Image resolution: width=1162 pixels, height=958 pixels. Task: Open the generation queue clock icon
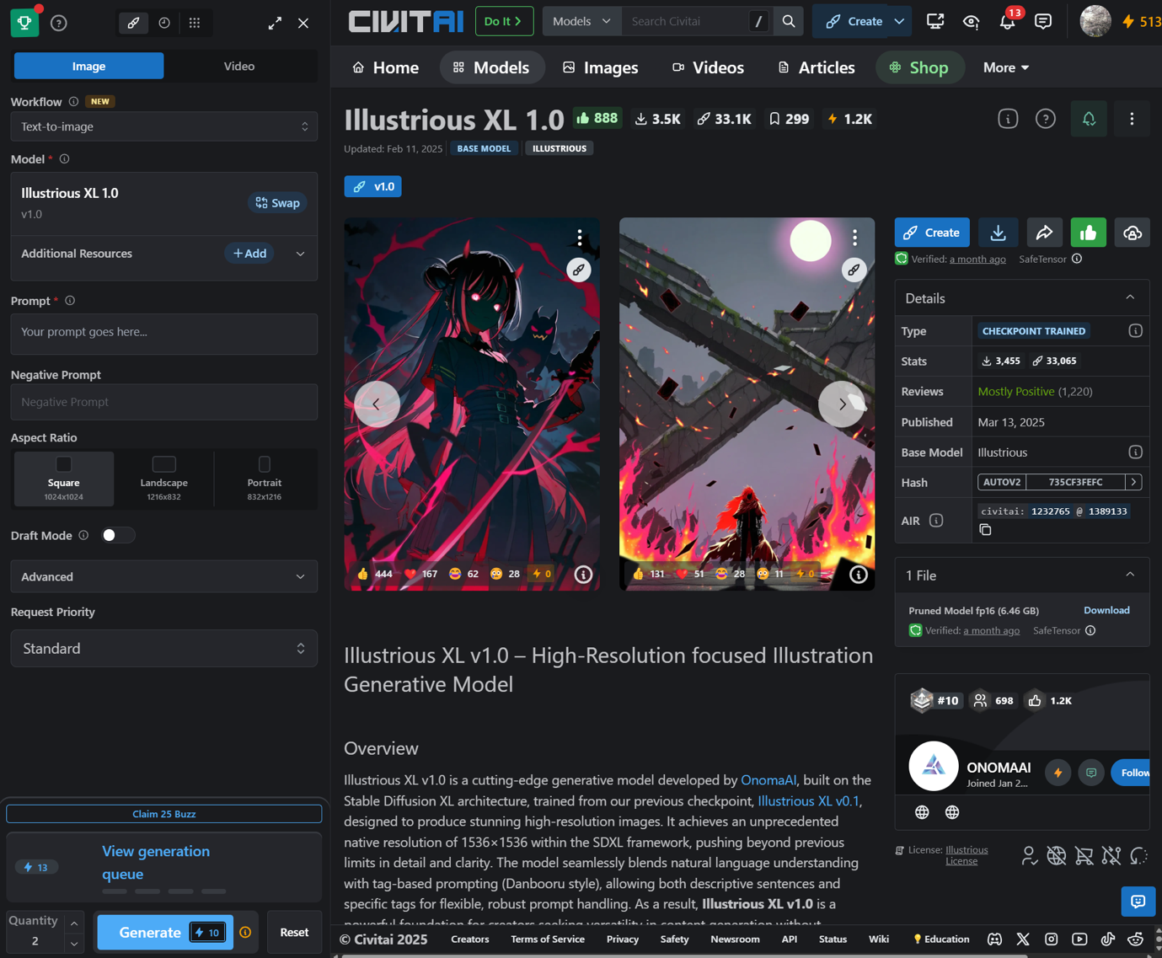[x=164, y=23]
